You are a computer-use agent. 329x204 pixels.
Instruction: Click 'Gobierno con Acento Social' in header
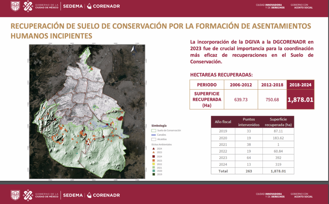(x=301, y=6)
